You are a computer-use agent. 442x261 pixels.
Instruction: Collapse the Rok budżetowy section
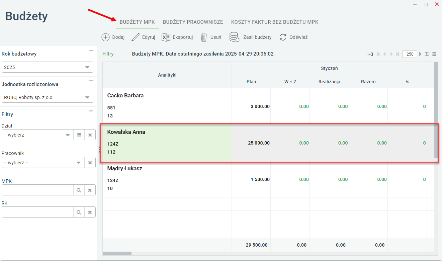tap(91, 50)
